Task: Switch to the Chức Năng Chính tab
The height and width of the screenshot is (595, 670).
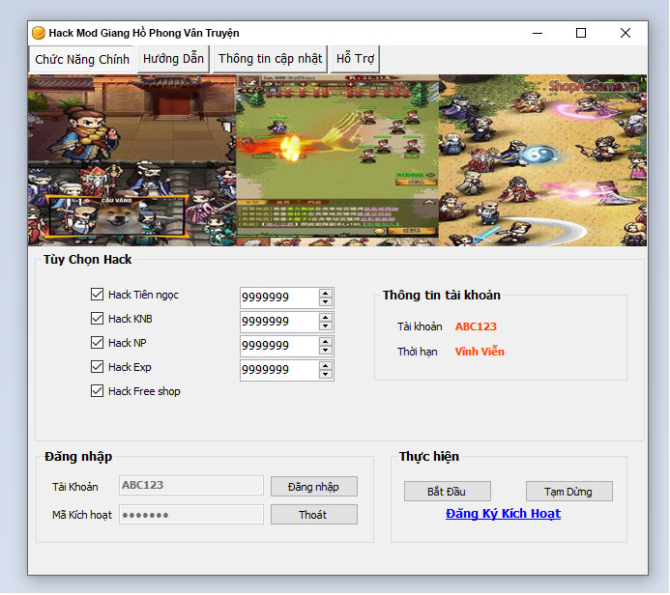Action: tap(81, 59)
